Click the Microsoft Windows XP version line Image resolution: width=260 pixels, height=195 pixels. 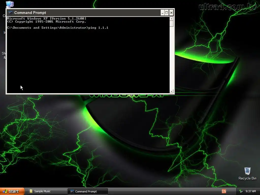(x=47, y=18)
